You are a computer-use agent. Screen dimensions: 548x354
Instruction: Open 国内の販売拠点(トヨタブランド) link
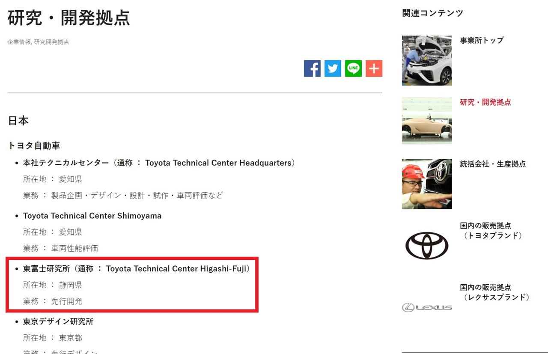point(491,230)
